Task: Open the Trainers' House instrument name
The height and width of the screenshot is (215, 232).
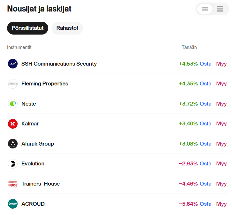Action: 41,184
